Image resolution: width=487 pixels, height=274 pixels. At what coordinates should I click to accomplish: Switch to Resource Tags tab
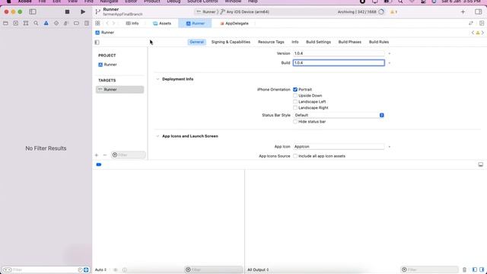271,42
